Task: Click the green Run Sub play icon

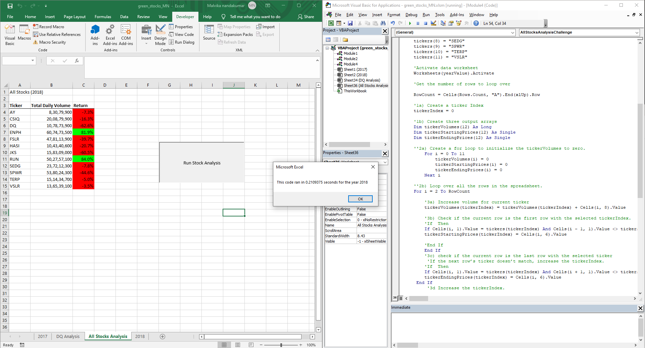Action: click(410, 23)
